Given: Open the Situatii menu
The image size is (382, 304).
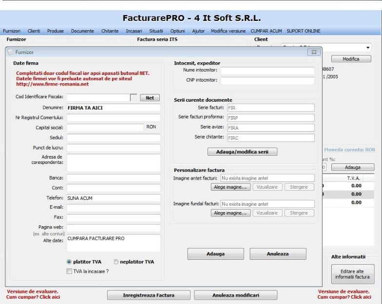Looking at the screenshot, I should coord(156,31).
